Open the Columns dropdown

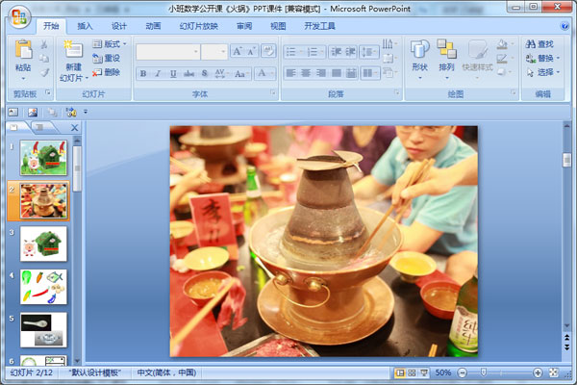(x=369, y=73)
